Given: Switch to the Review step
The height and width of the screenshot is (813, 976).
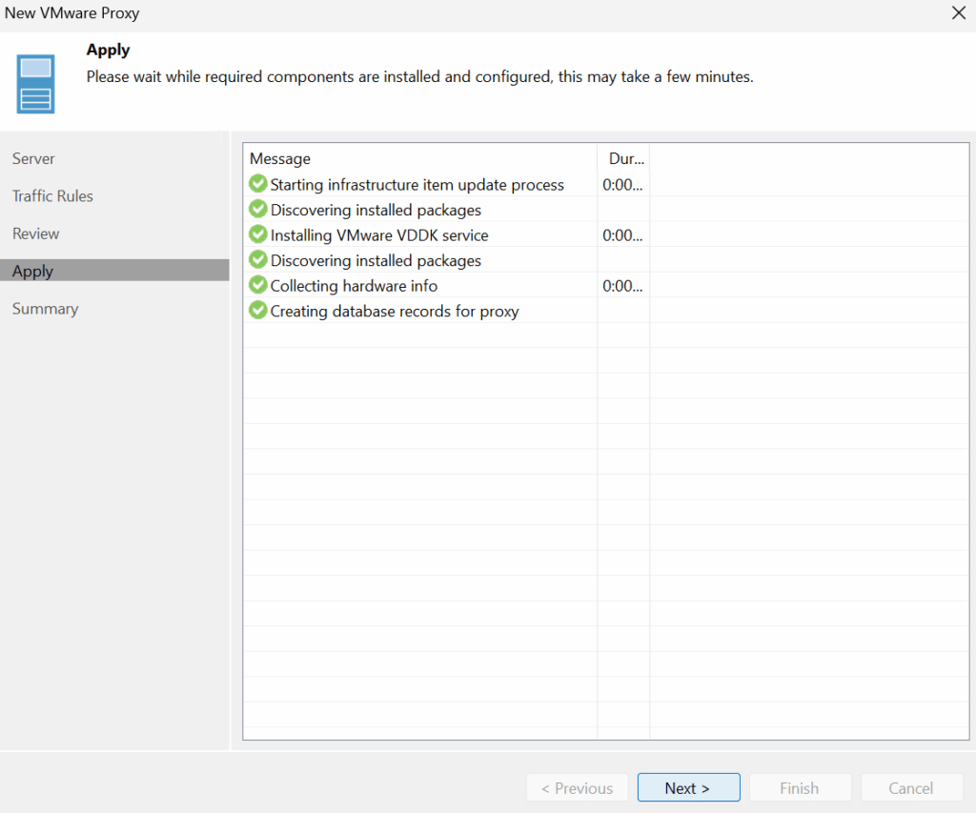Looking at the screenshot, I should tap(36, 234).
